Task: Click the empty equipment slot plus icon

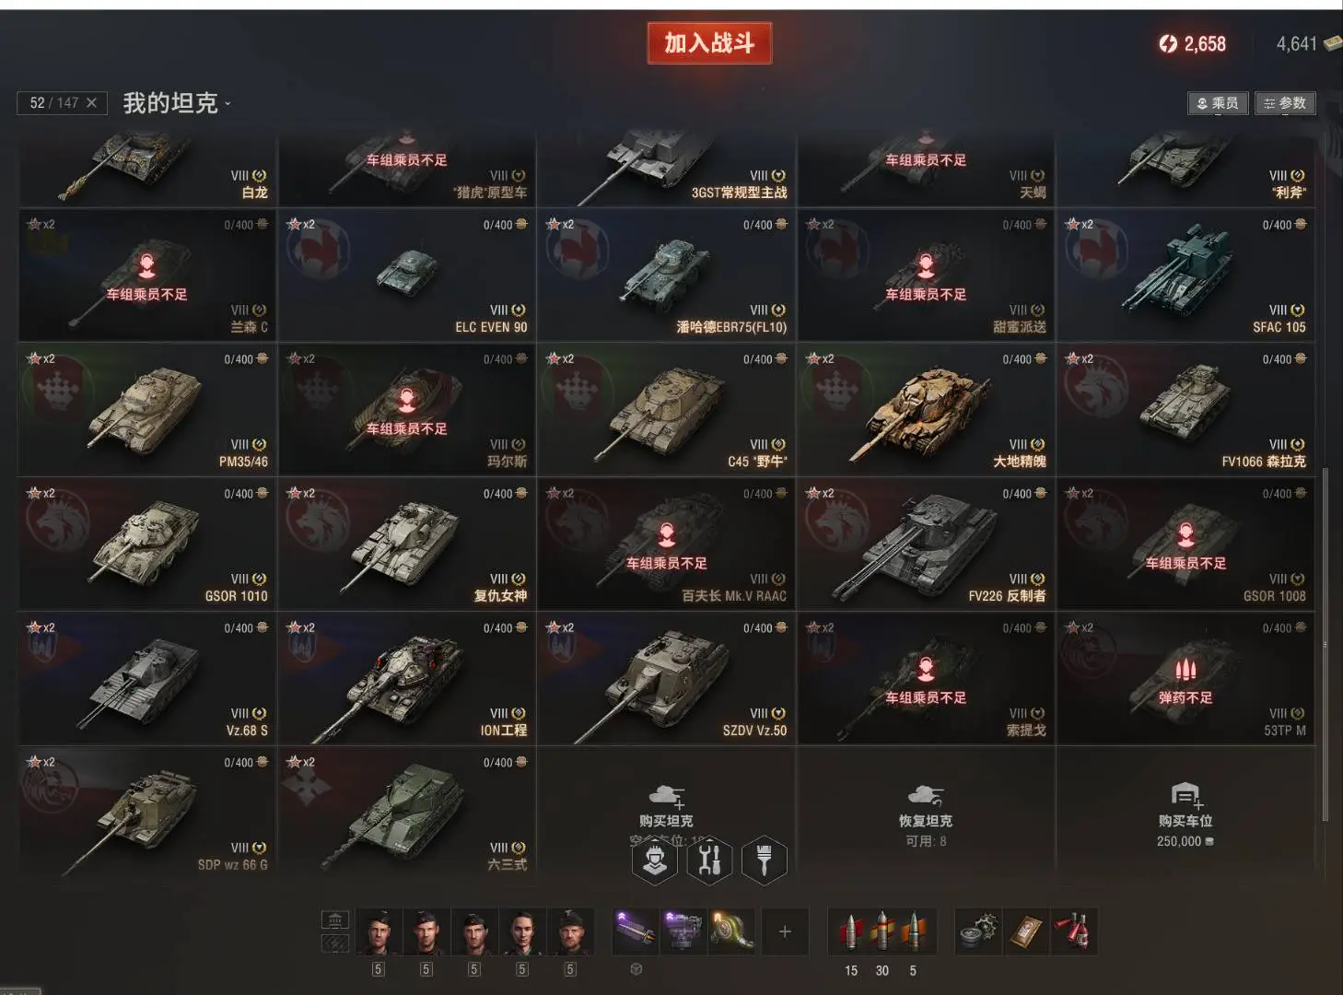Action: [x=785, y=931]
